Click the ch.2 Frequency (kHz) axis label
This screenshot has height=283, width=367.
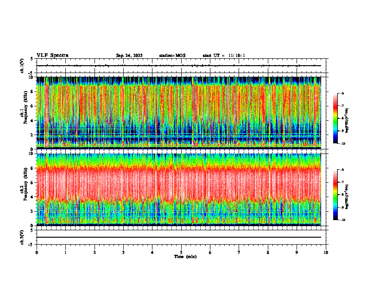click(25, 184)
